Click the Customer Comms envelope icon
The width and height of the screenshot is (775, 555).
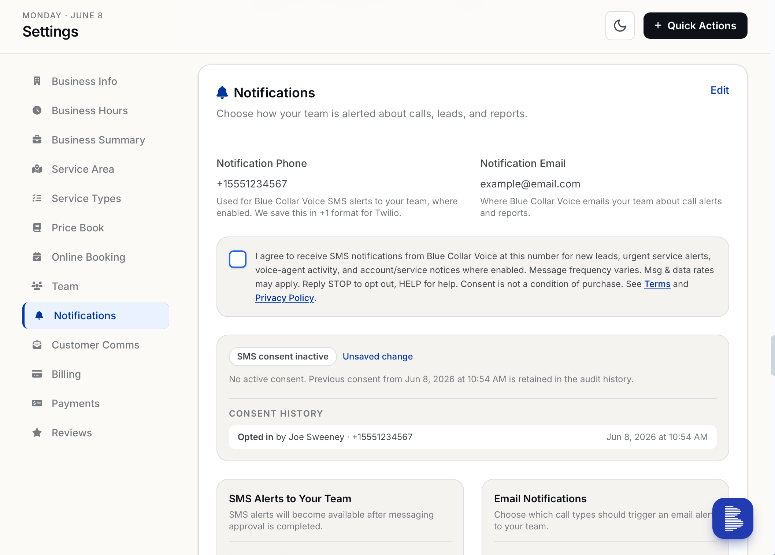tap(37, 344)
